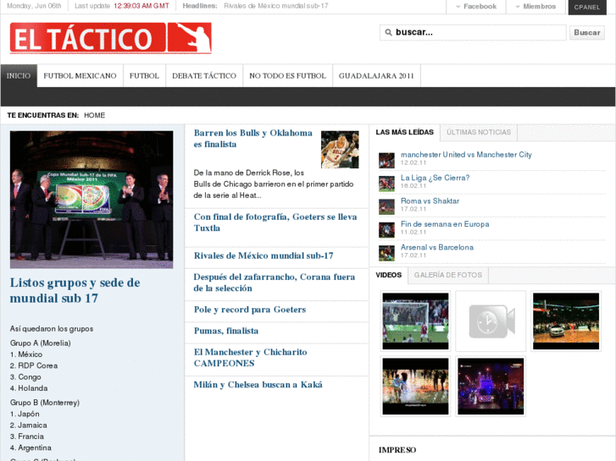Open Después del zafarrancho, Corana fuera article

point(275,283)
